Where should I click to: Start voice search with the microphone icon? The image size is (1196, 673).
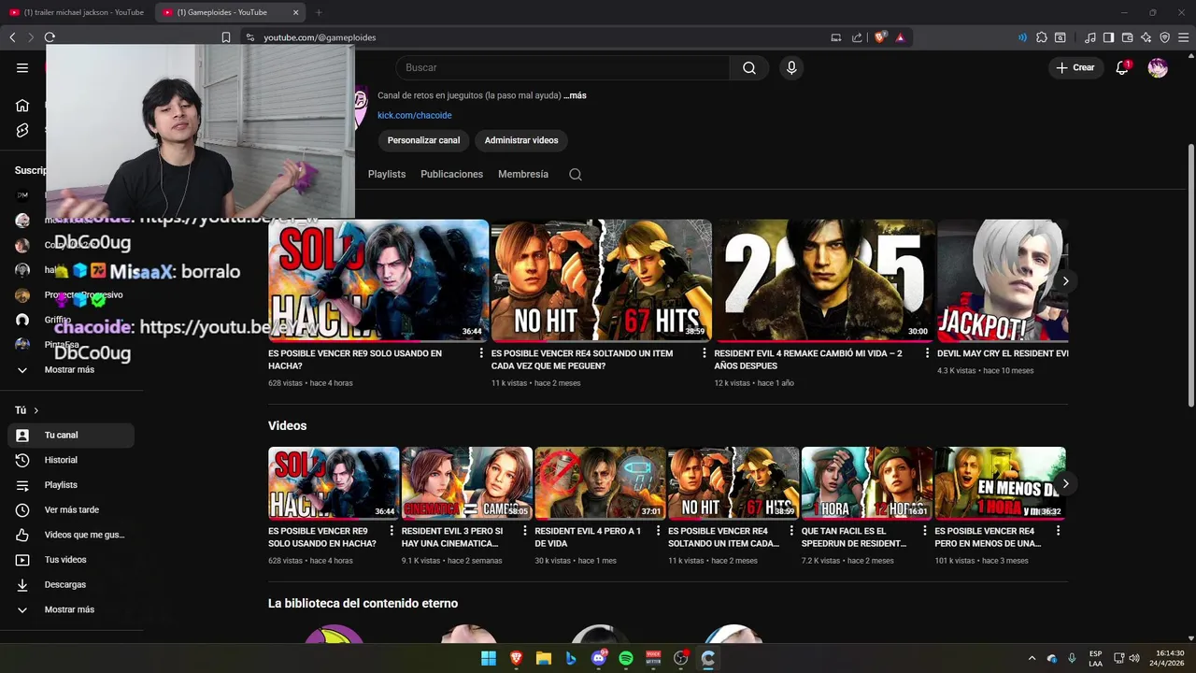[791, 67]
